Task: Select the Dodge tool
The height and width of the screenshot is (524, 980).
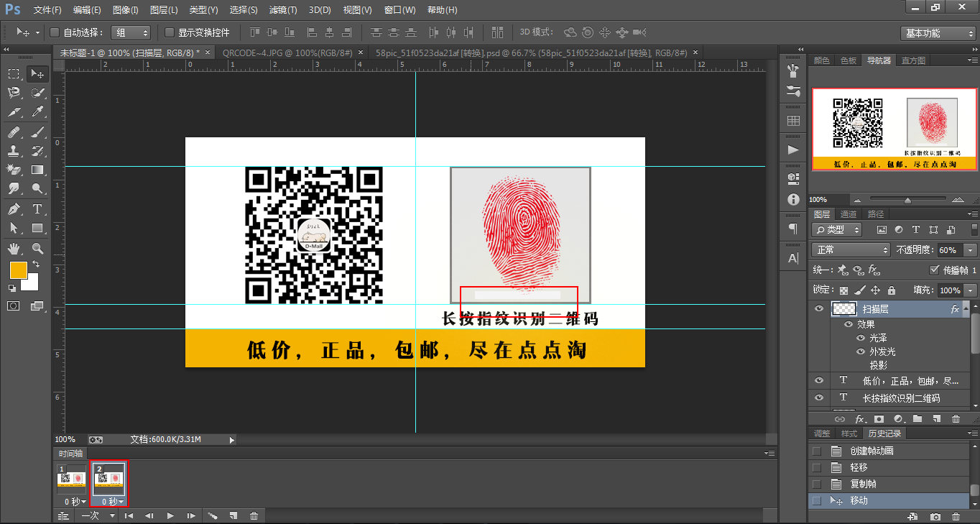Action: point(37,190)
